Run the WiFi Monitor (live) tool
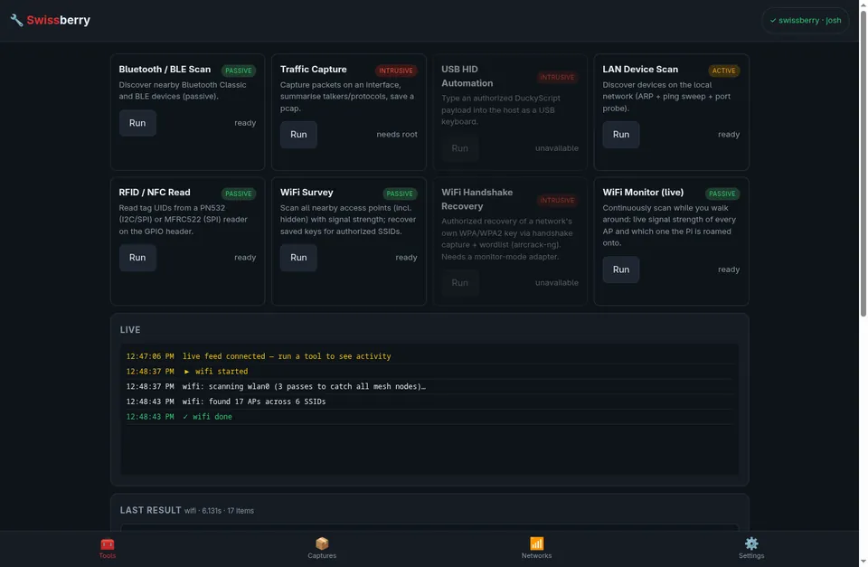Viewport: 868px width, 567px height. tap(620, 269)
